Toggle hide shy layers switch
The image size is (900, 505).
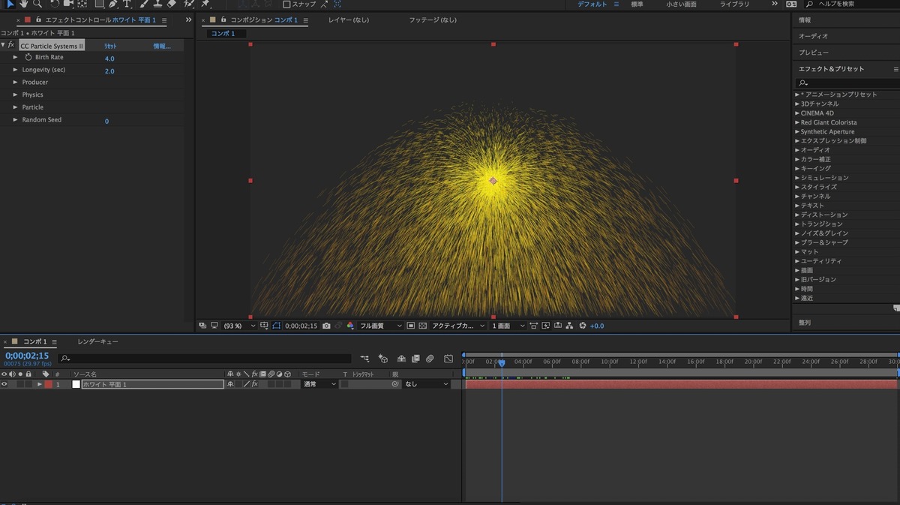click(401, 359)
